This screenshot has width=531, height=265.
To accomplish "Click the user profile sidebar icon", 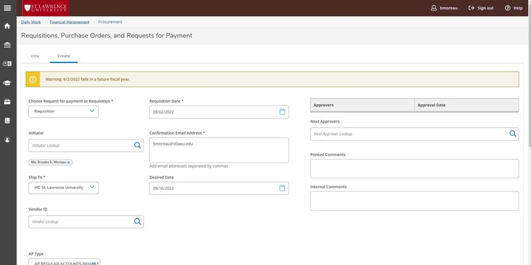I will [x=7, y=140].
